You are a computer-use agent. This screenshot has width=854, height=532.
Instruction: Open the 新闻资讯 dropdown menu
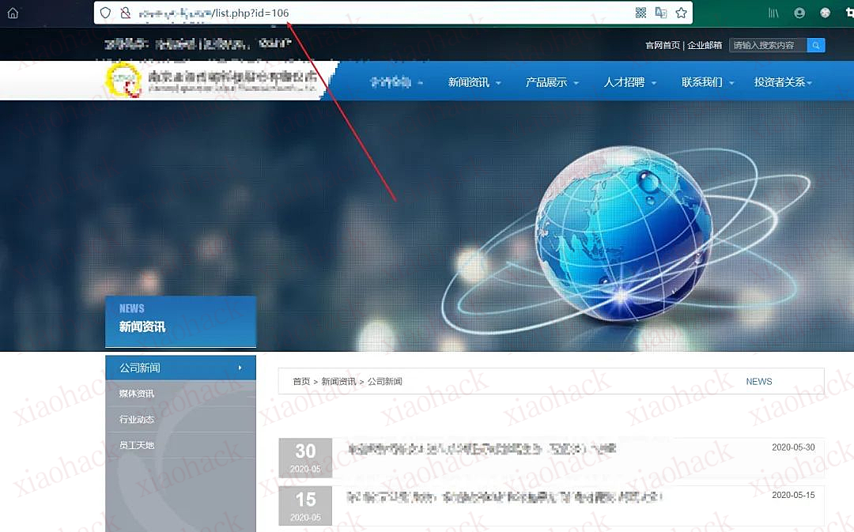point(468,81)
